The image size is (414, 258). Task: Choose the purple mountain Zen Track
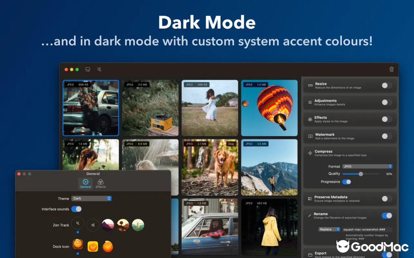click(x=108, y=225)
